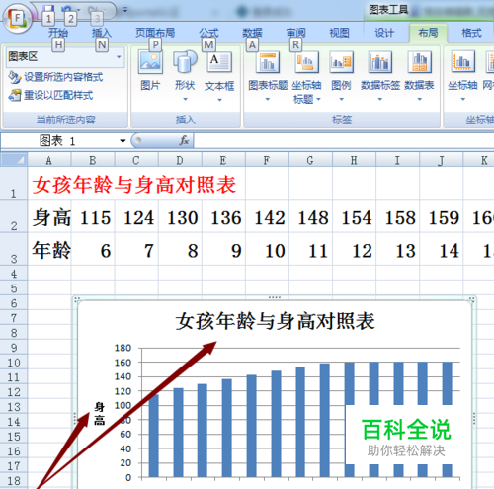Open the 数据标签 data labels options
494x489 pixels.
(380, 70)
